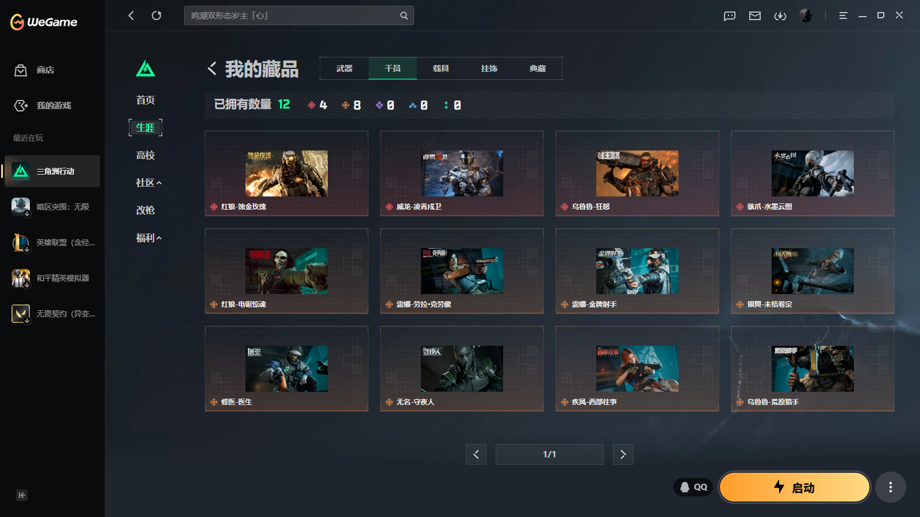Screen dimensions: 920x517
Task: Open the mail inbox icon
Action: [x=755, y=16]
